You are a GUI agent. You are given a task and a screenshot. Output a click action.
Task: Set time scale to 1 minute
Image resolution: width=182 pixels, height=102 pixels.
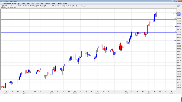[x=14, y=6]
